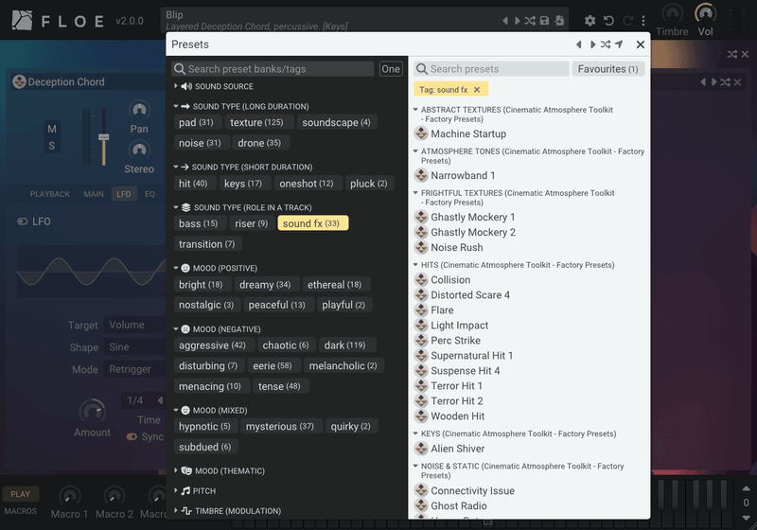Open the settings gear icon

590,20
